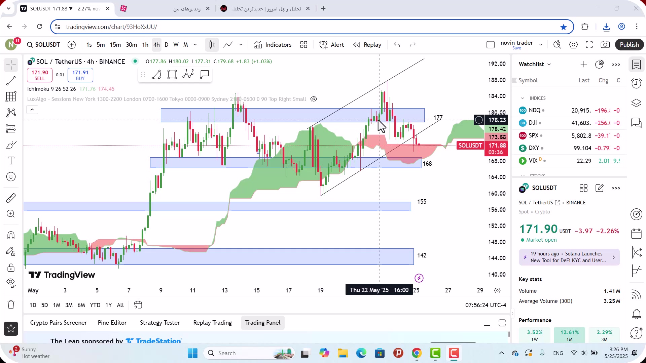
Task: Click the 171.90 SELL button
Action: click(40, 75)
